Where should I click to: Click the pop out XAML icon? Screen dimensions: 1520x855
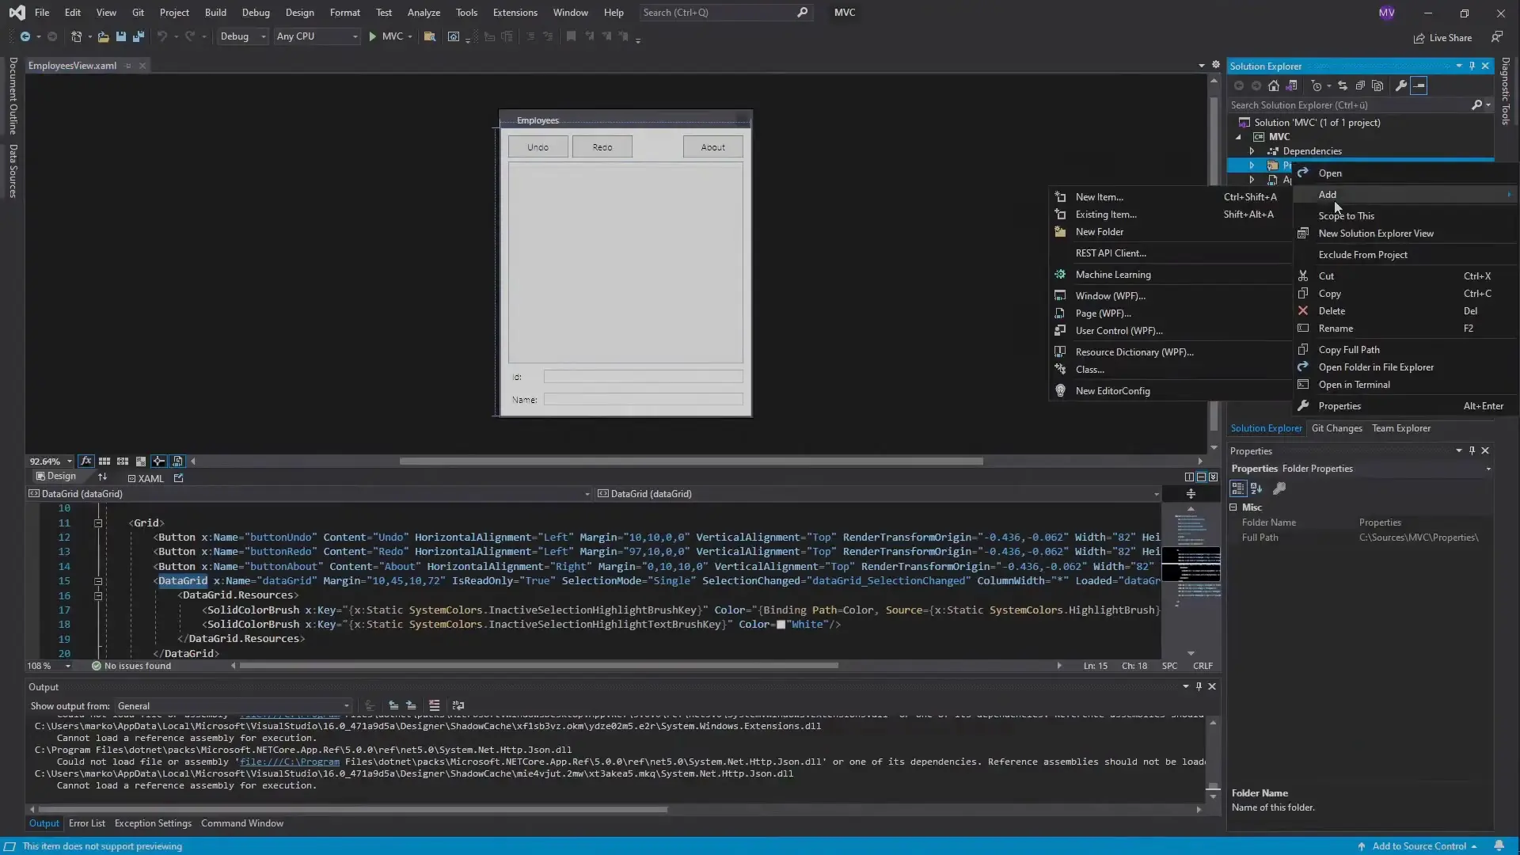click(179, 477)
